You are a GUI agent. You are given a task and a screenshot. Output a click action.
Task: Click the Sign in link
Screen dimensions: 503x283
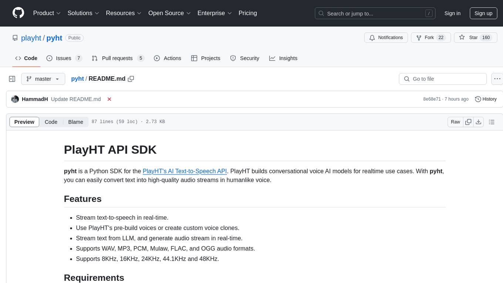click(452, 13)
